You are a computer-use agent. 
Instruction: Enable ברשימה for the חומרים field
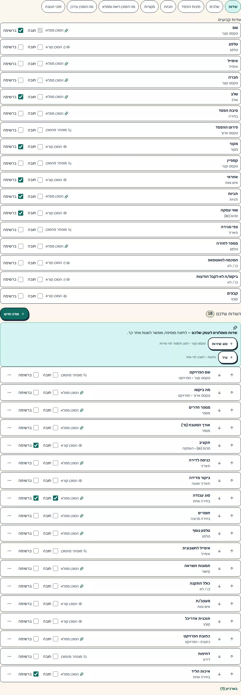tap(36, 516)
